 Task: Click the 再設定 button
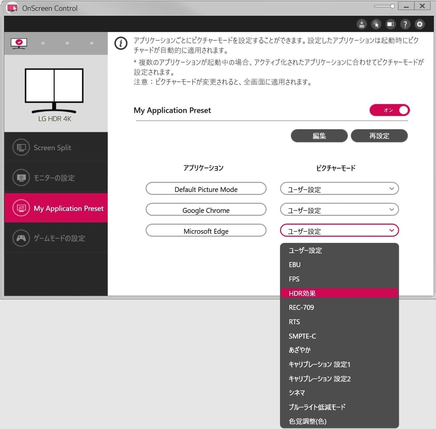click(x=379, y=136)
